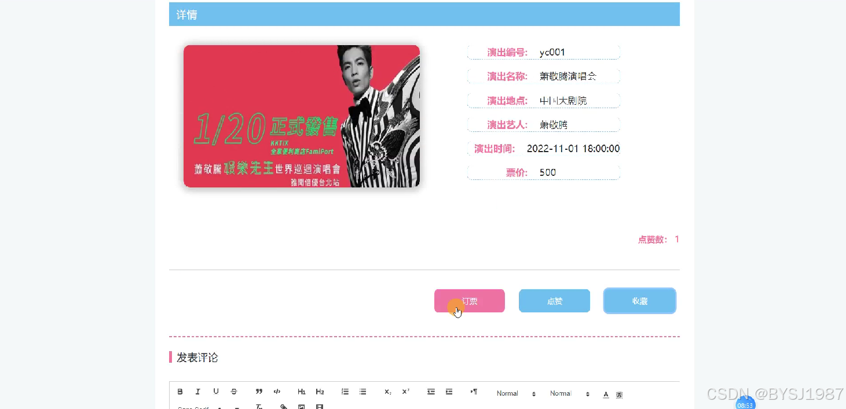Screen dimensions: 846x409
Task: Open the background color picker
Action: (620, 395)
